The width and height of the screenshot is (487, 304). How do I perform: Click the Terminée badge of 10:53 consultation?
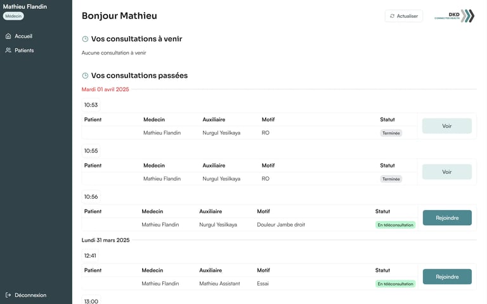point(391,133)
